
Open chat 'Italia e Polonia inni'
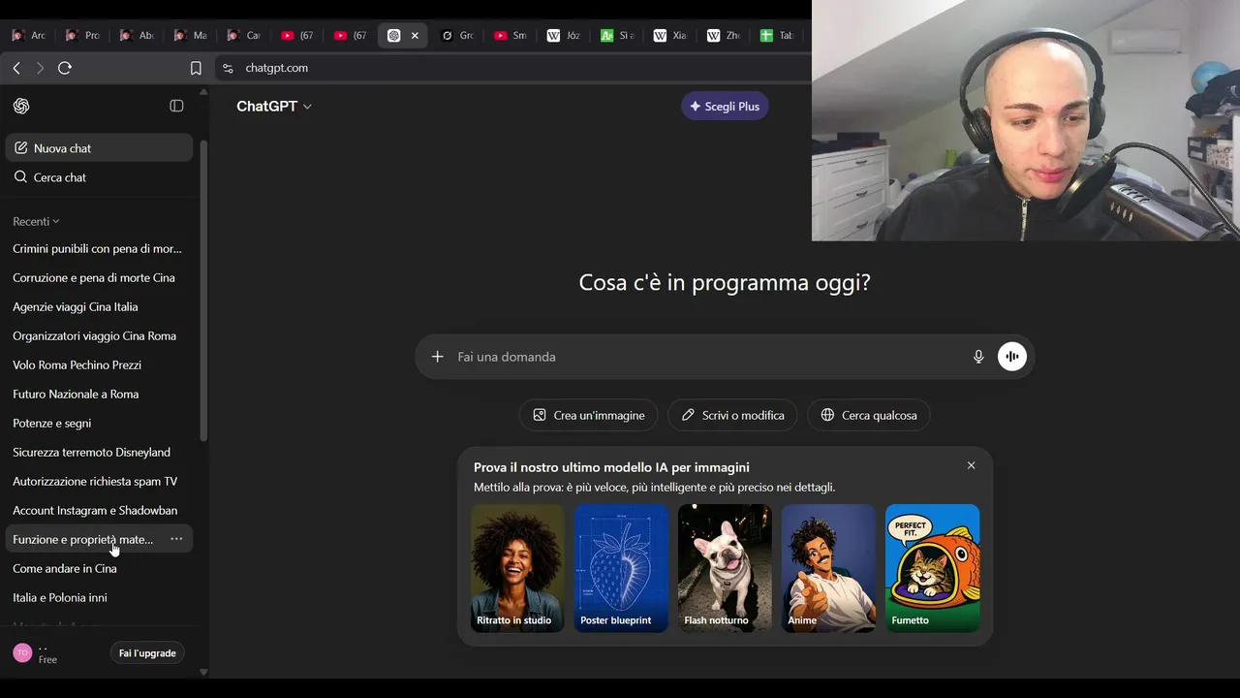point(99,597)
